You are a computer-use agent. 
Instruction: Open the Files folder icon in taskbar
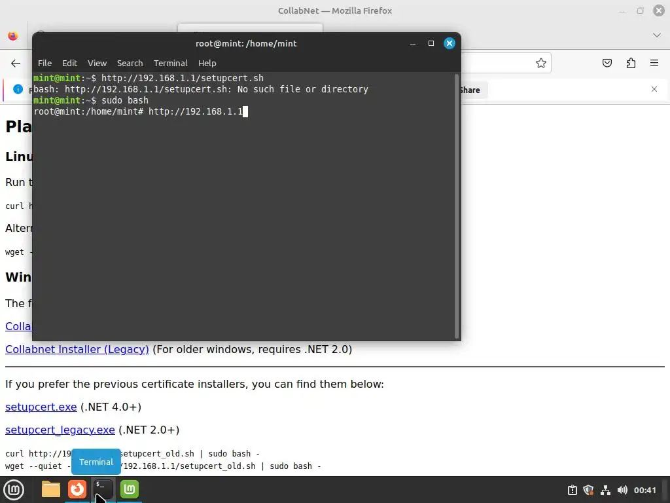(x=51, y=489)
